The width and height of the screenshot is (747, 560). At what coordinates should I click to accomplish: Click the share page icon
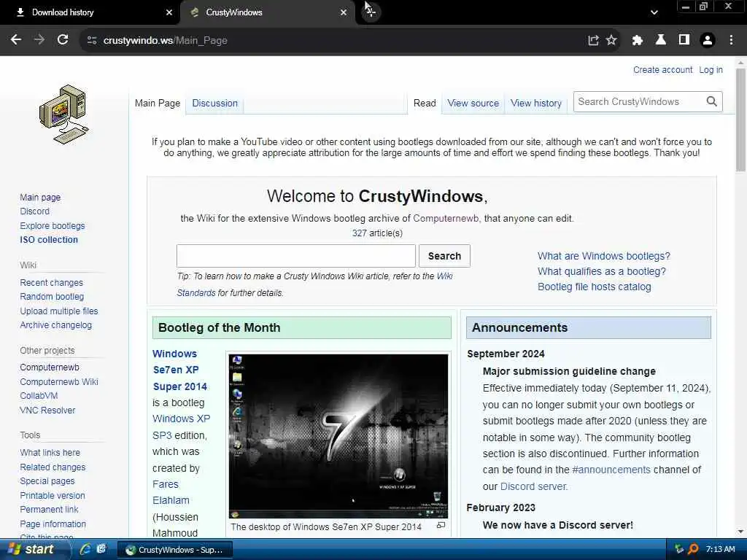(x=593, y=41)
